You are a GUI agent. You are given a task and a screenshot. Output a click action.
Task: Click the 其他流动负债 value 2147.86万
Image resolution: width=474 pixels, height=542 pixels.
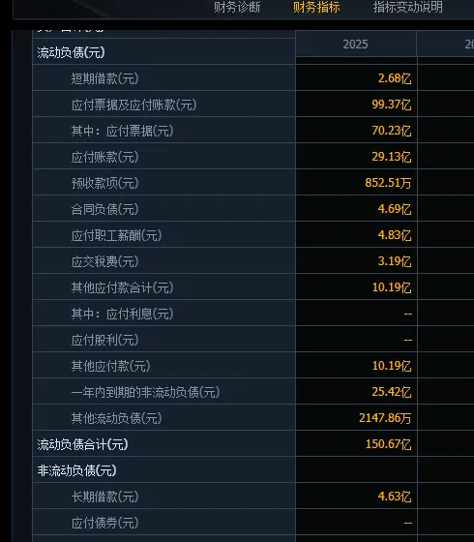tap(385, 418)
